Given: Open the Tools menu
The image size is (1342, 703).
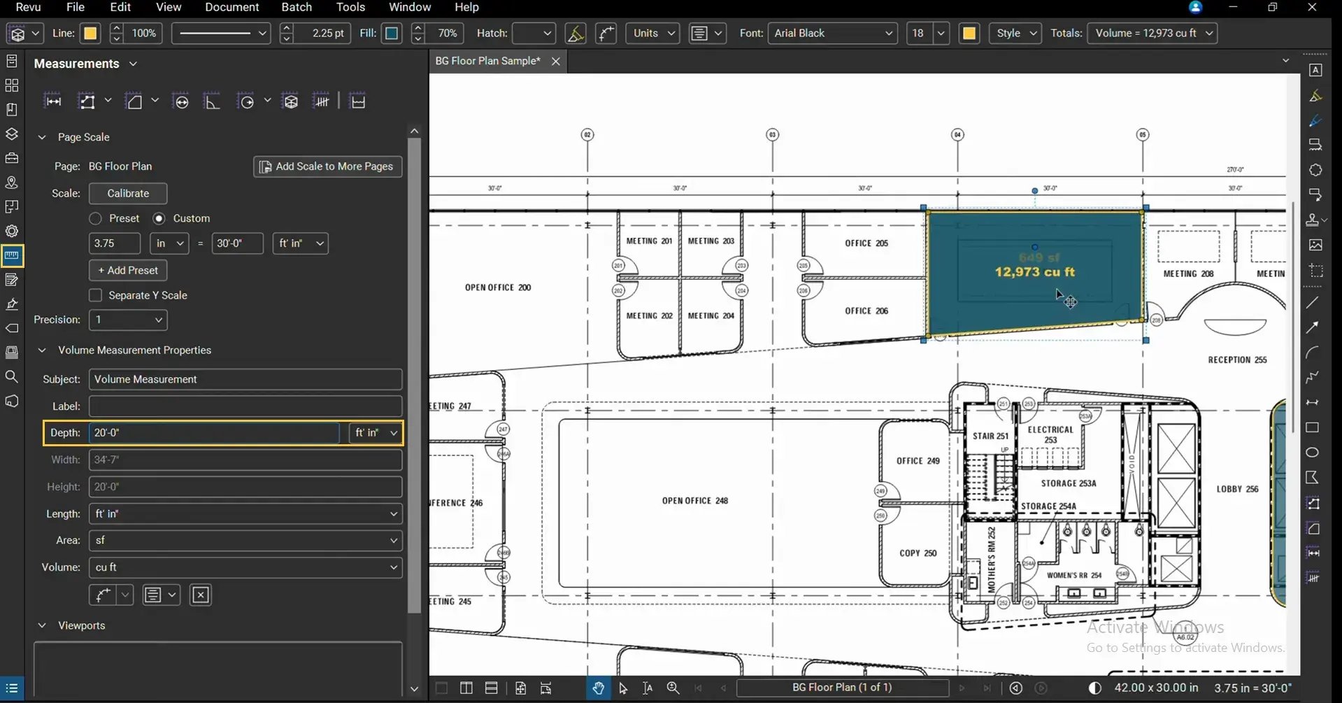Looking at the screenshot, I should pos(350,7).
